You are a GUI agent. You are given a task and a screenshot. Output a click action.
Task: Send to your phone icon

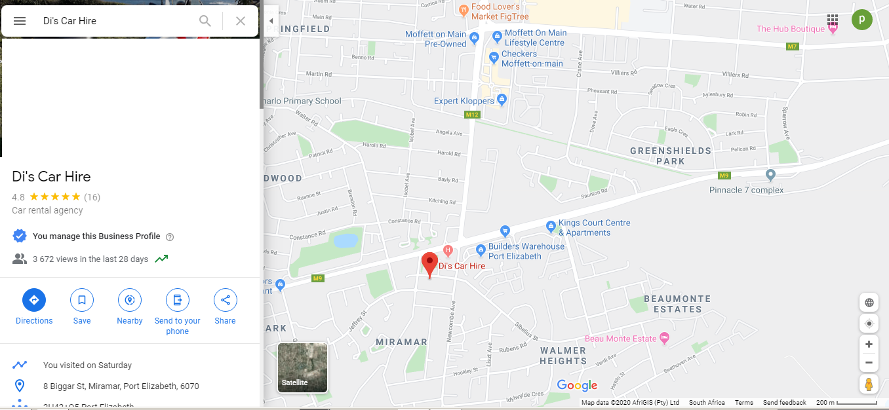point(178,301)
